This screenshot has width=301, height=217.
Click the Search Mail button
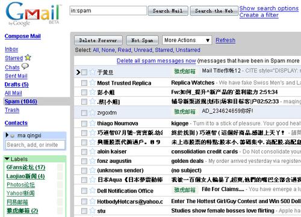(x=168, y=11)
